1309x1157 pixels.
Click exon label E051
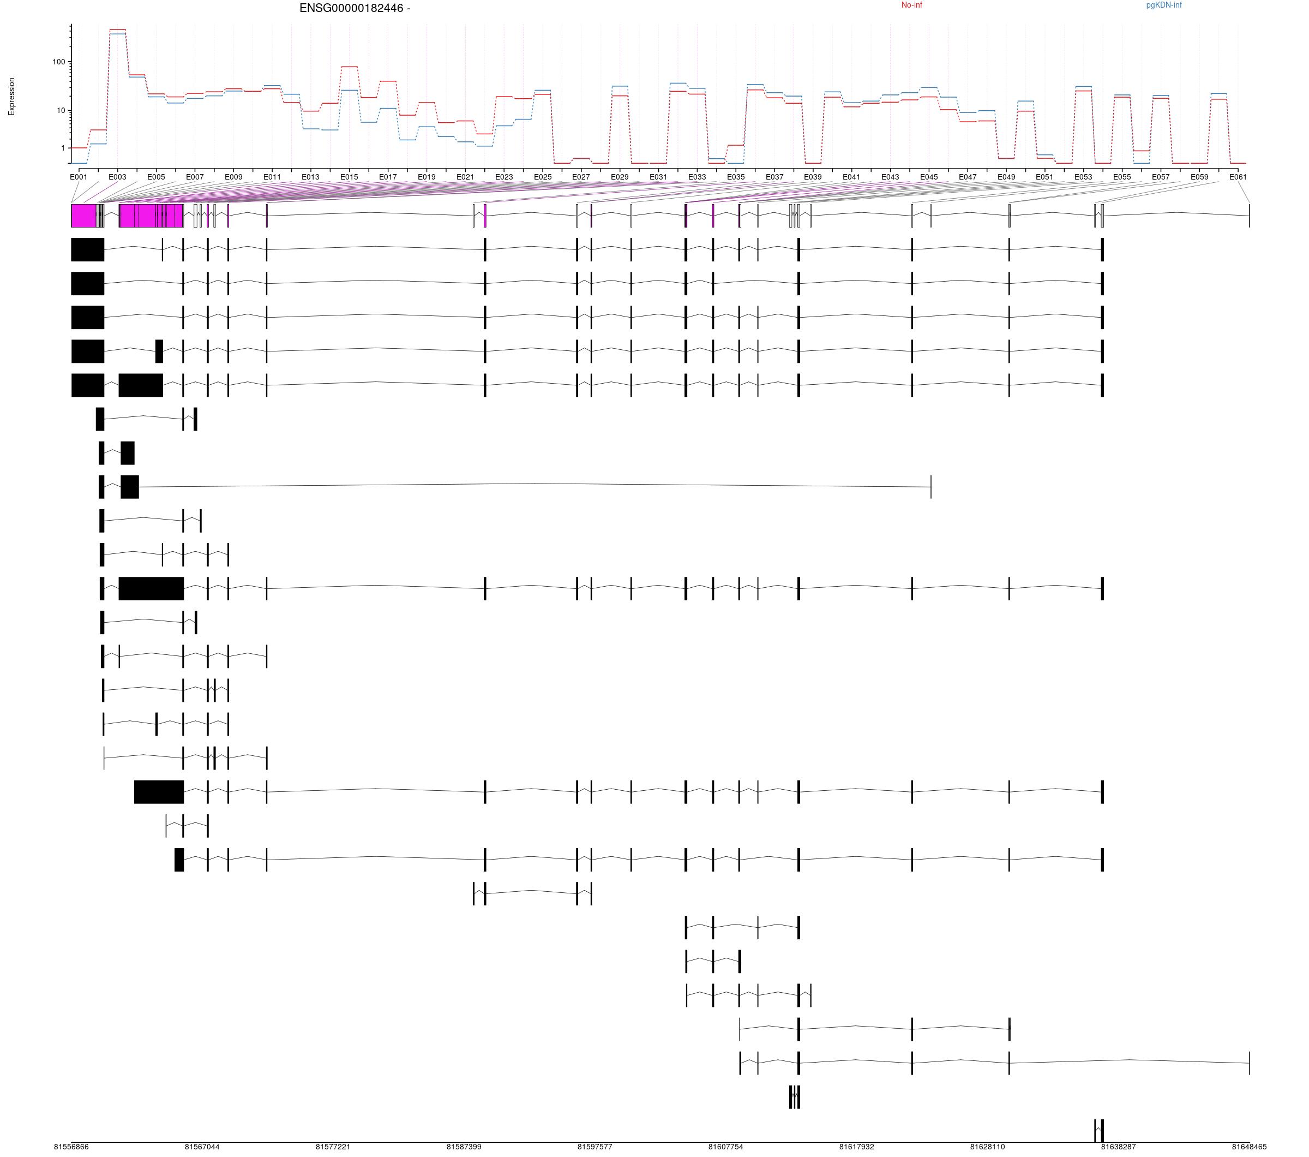[x=1044, y=177]
